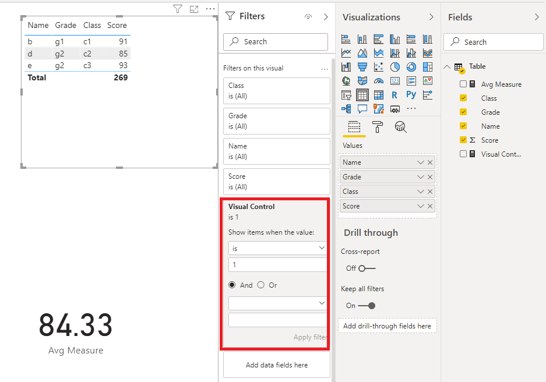
Task: Collapse the Table tree node
Action: pos(447,67)
